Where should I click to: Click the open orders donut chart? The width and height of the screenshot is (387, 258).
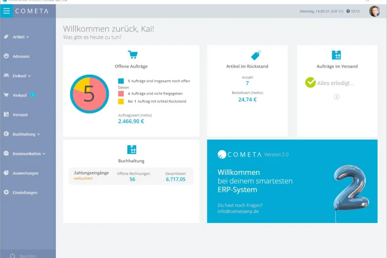click(x=89, y=94)
